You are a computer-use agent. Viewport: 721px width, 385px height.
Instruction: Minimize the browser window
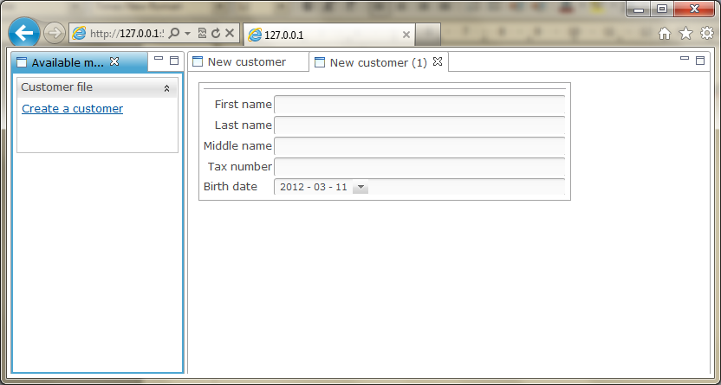click(x=639, y=10)
